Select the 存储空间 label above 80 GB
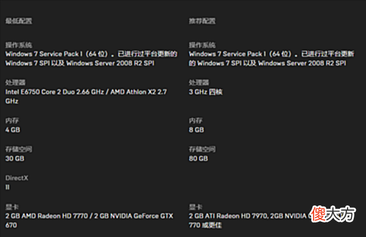The image size is (366, 237). click(202, 149)
